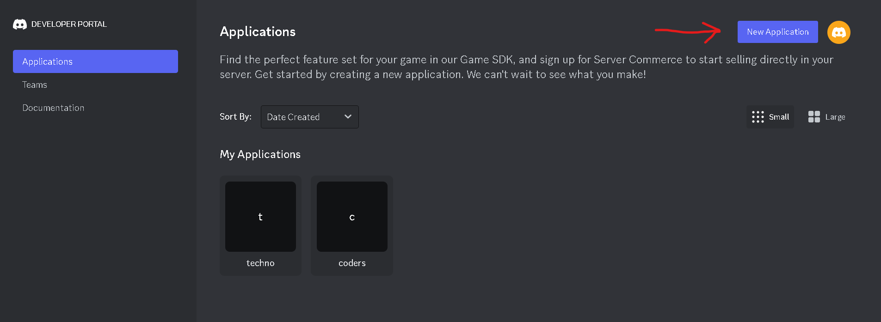Switch display mode to Small
Screen dimensions: 881x322
pyautogui.click(x=770, y=116)
